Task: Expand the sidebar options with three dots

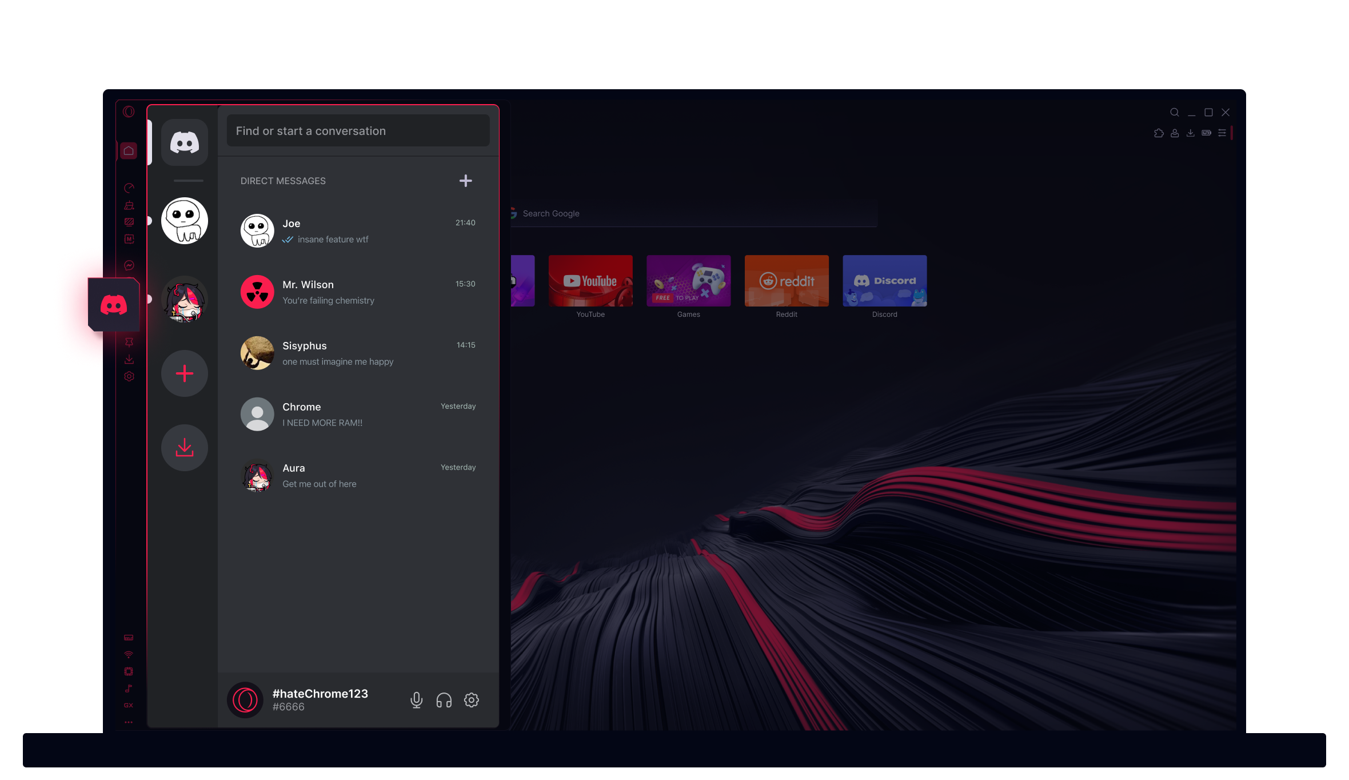Action: click(x=129, y=722)
